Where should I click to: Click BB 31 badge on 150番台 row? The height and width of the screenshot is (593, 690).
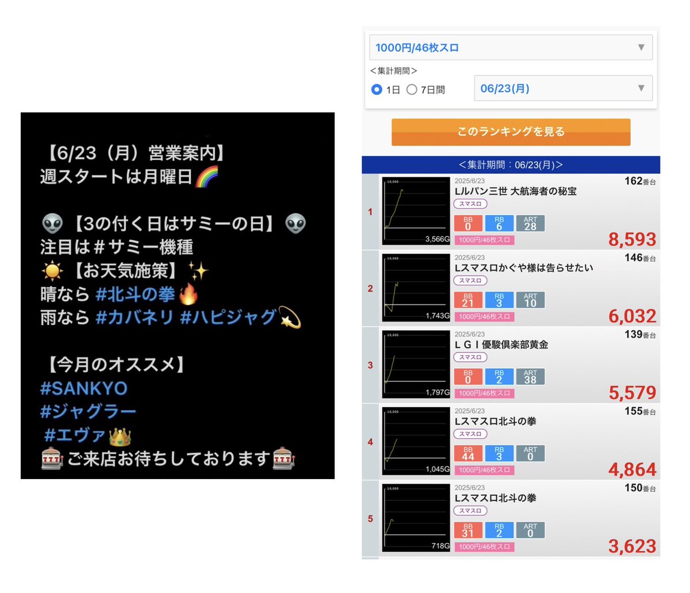tap(468, 530)
